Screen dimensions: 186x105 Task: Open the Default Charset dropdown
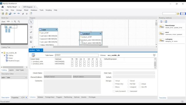[x=58, y=77]
